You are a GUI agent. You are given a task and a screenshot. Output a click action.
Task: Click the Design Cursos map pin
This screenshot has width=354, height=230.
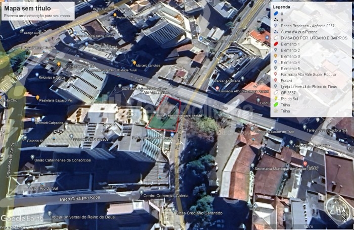tap(22, 31)
